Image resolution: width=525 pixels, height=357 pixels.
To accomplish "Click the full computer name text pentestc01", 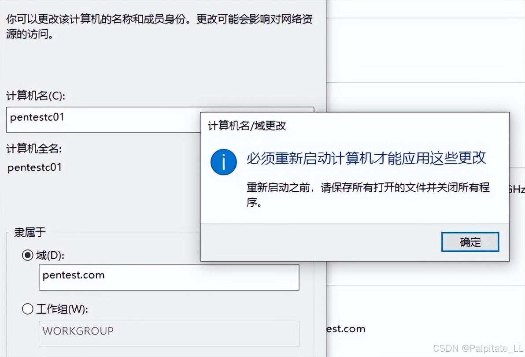I will (x=34, y=167).
